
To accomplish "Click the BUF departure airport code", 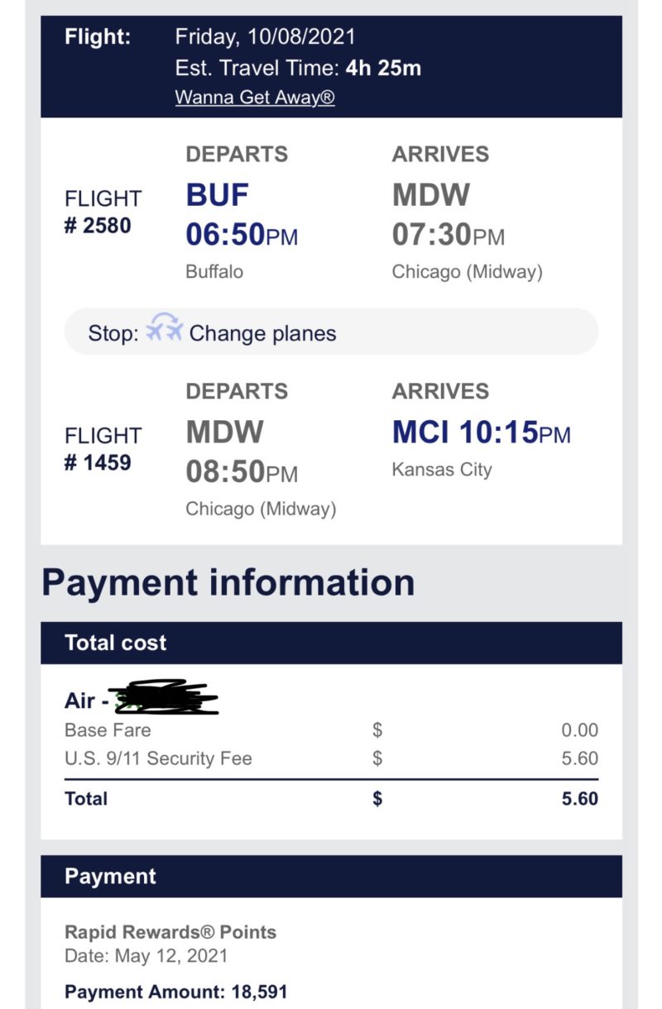I will (217, 194).
